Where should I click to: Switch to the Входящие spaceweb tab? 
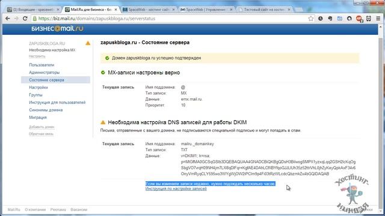pyautogui.click(x=34, y=10)
